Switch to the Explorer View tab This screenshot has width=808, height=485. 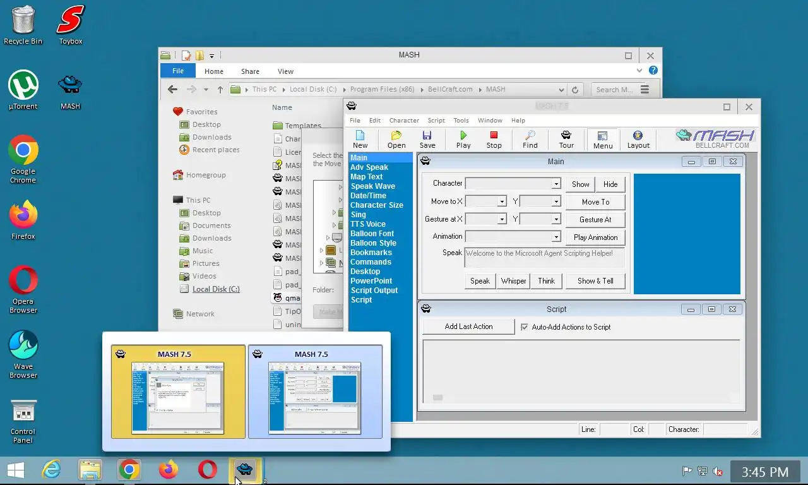[285, 71]
